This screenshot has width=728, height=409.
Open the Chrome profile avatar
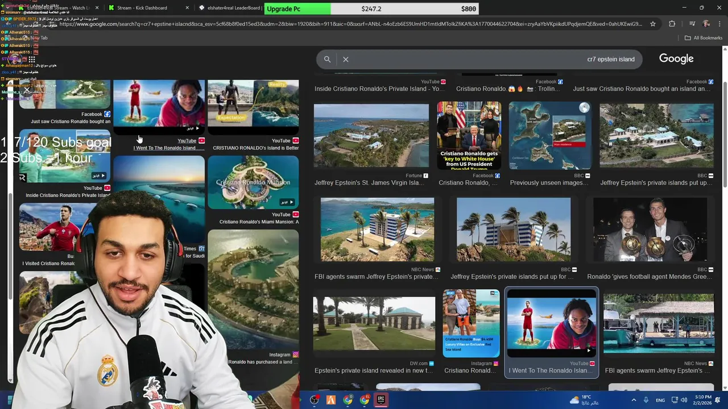click(x=706, y=24)
